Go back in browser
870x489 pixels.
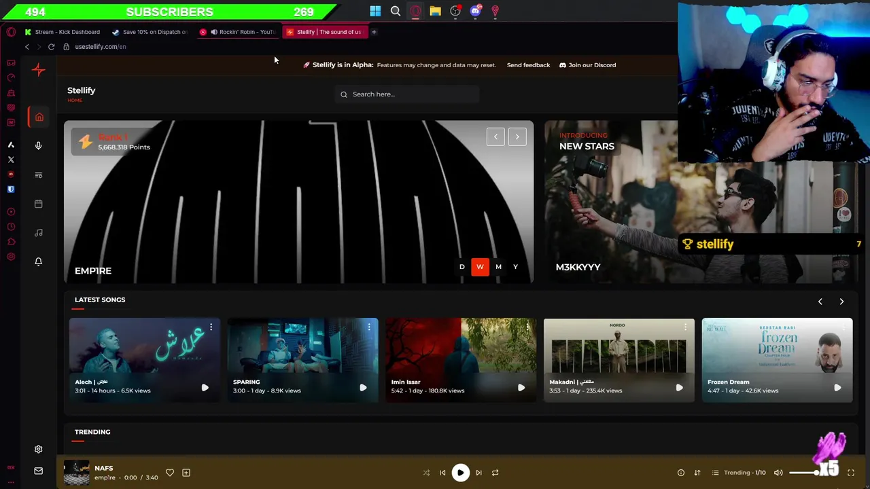click(27, 47)
